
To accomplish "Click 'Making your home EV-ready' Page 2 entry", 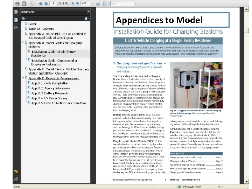I will [196, 161].
